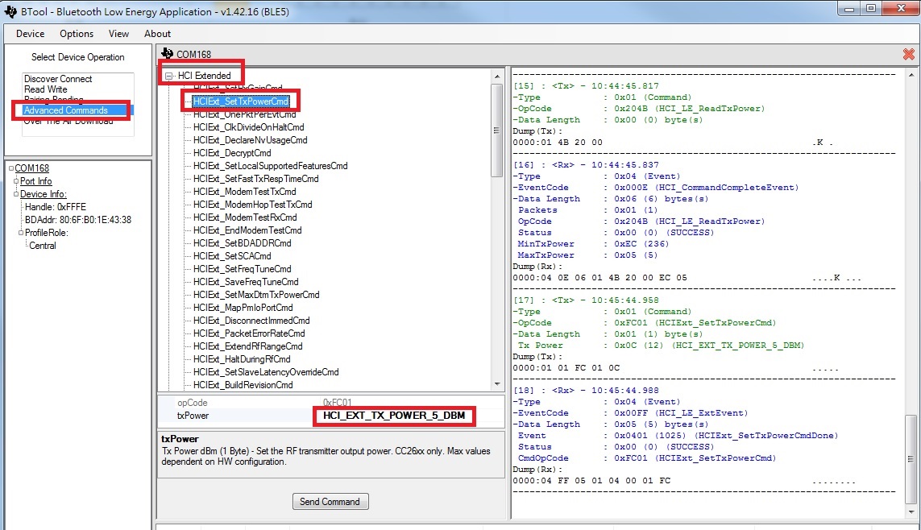Select HCIExt_PacketErrorRateCmd command
This screenshot has width=921, height=530.
pos(249,334)
